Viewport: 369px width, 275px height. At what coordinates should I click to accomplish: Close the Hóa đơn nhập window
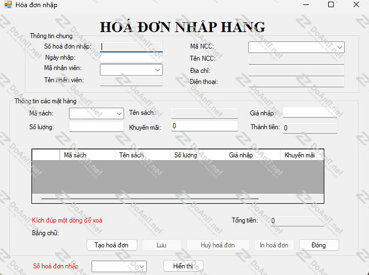click(x=356, y=5)
